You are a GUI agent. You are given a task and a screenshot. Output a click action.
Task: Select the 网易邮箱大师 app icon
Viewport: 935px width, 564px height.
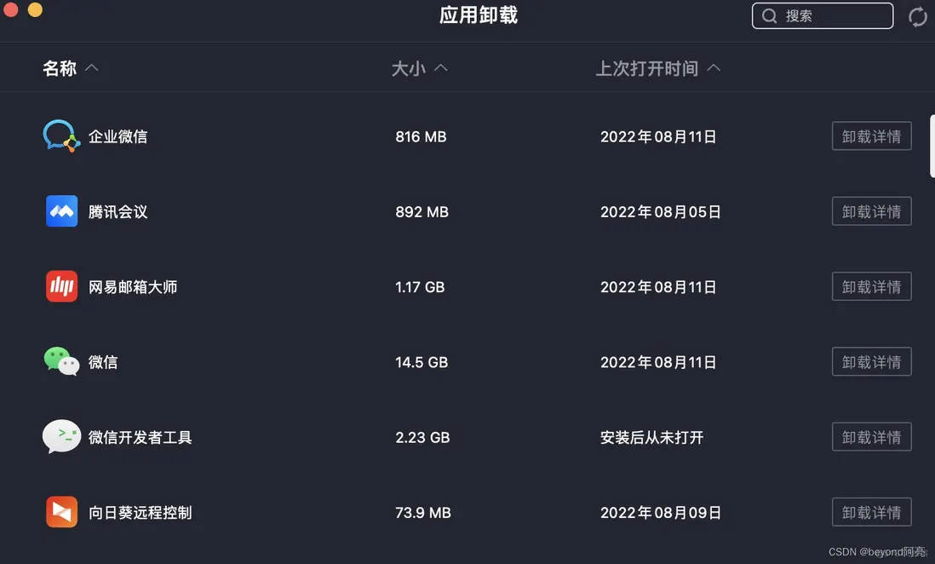61,287
